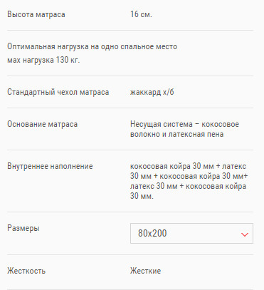Click the red chevron in size selector

click(x=245, y=234)
